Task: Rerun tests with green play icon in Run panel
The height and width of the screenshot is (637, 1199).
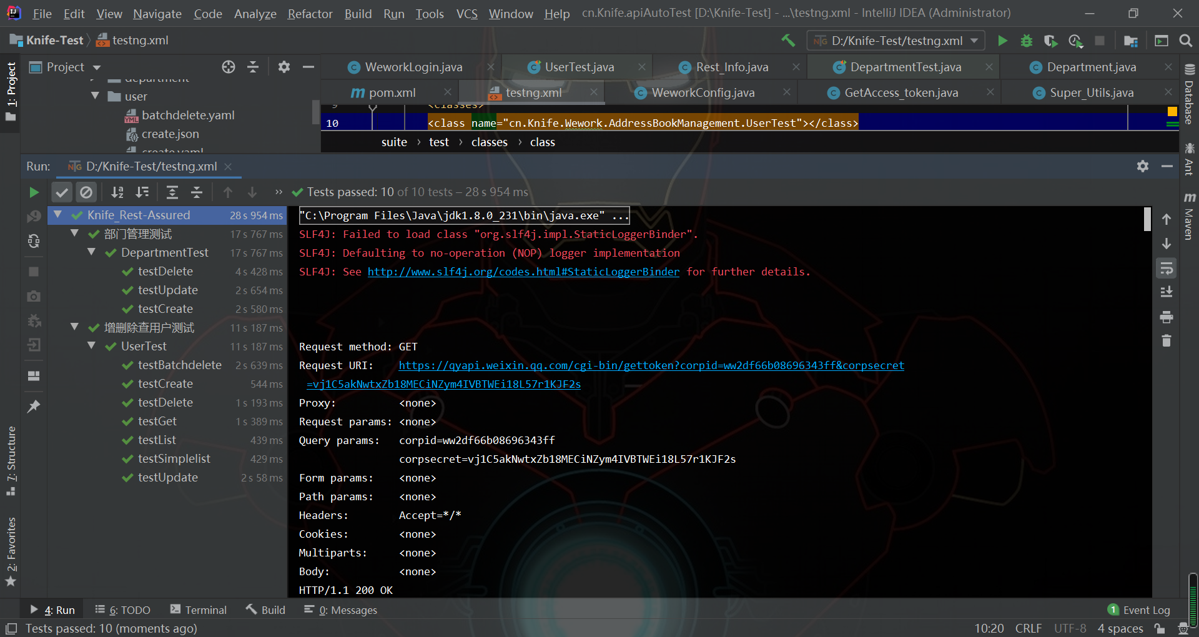Action: click(x=34, y=192)
